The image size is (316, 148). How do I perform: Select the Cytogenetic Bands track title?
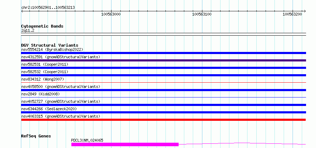pyautogui.click(x=42, y=26)
